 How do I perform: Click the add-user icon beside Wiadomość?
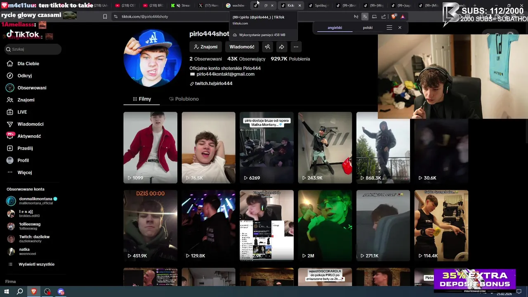click(267, 47)
